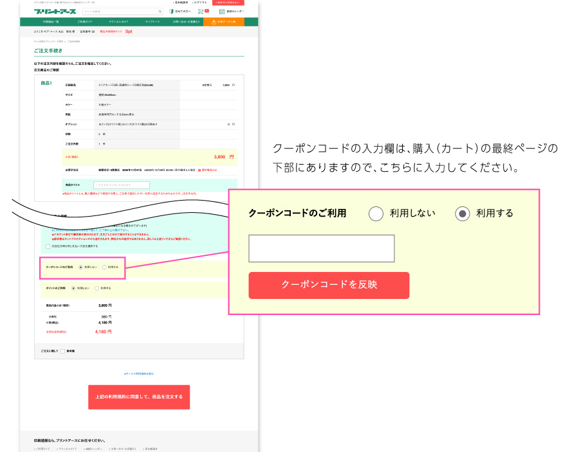
Task: Open the テンプレート menu in the navigation bar
Action: (153, 21)
